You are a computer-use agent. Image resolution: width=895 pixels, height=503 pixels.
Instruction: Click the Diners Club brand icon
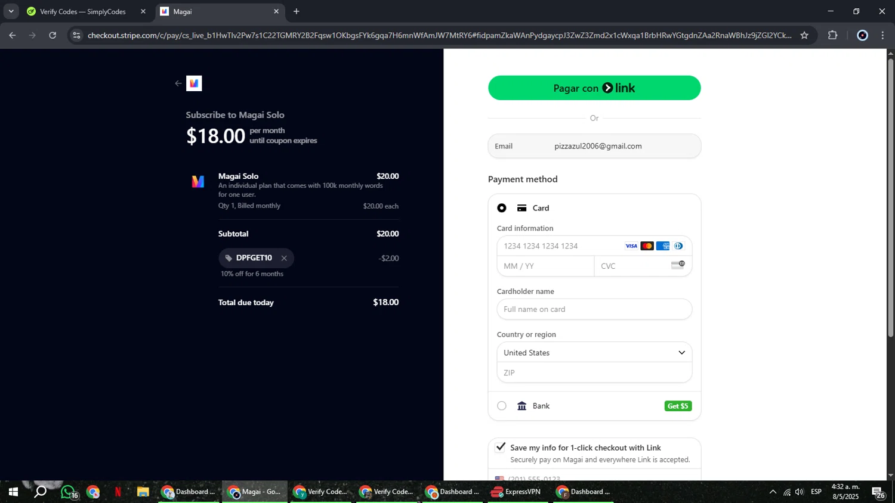point(678,246)
